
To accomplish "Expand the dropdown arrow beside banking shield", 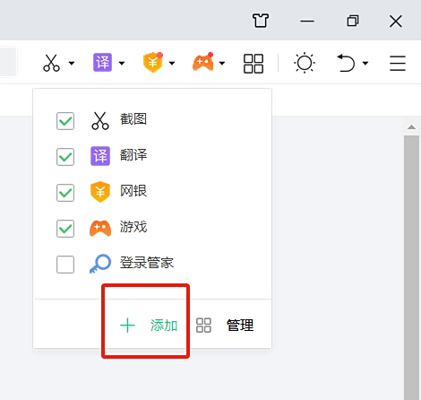I will pyautogui.click(x=172, y=63).
